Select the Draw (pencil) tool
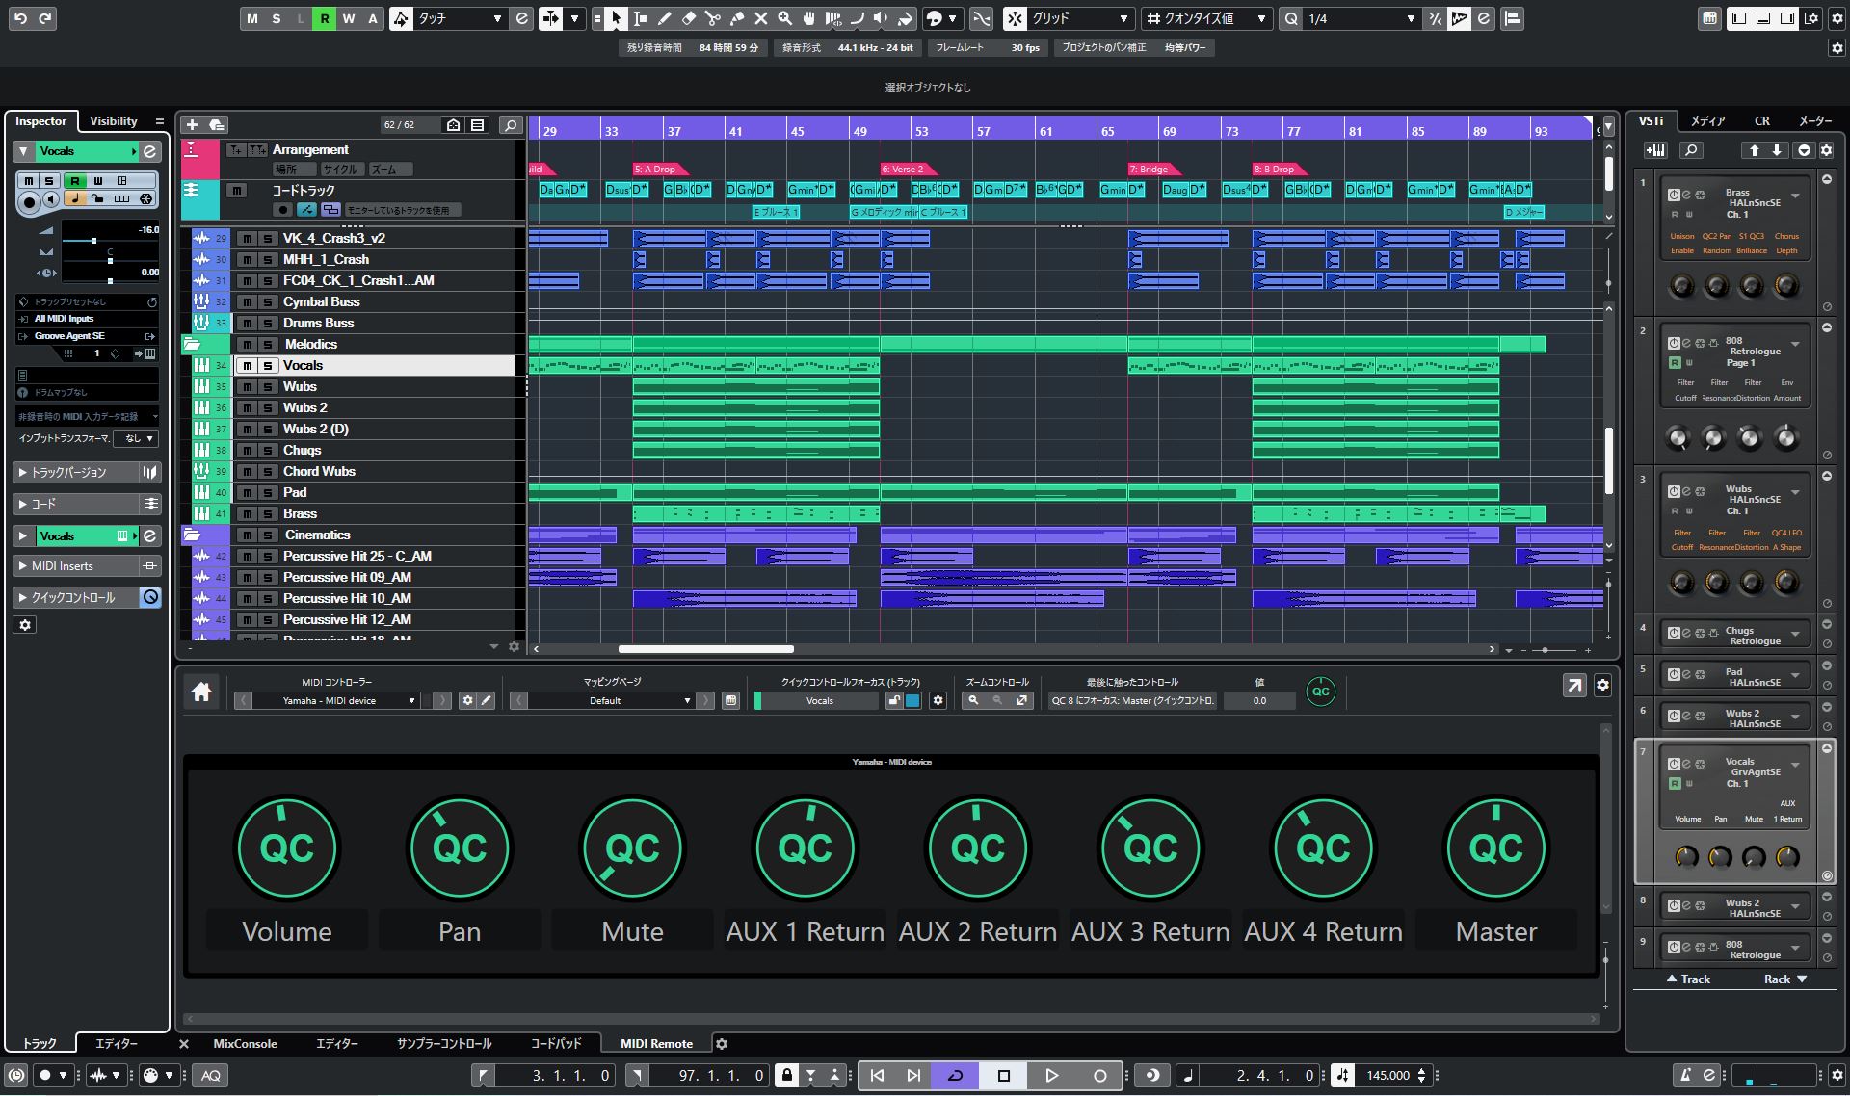Viewport: 1850px width, 1096px height. tap(663, 18)
